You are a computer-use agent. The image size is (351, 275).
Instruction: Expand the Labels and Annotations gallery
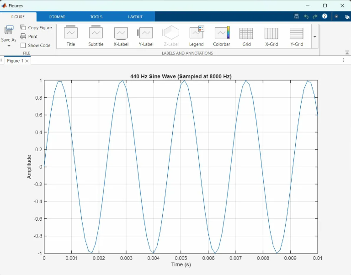tap(315, 37)
